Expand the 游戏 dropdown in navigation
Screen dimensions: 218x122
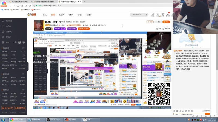pyautogui.click(x=80, y=15)
